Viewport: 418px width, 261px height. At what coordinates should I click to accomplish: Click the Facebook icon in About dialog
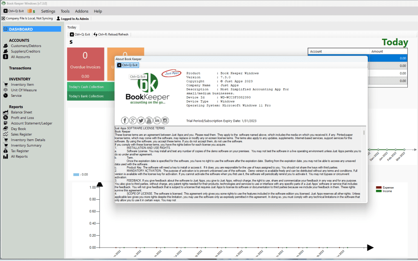(x=125, y=120)
